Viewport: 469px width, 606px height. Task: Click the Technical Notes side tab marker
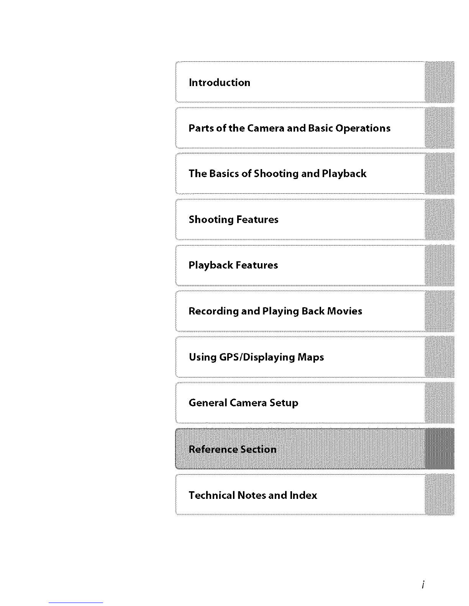coord(439,495)
